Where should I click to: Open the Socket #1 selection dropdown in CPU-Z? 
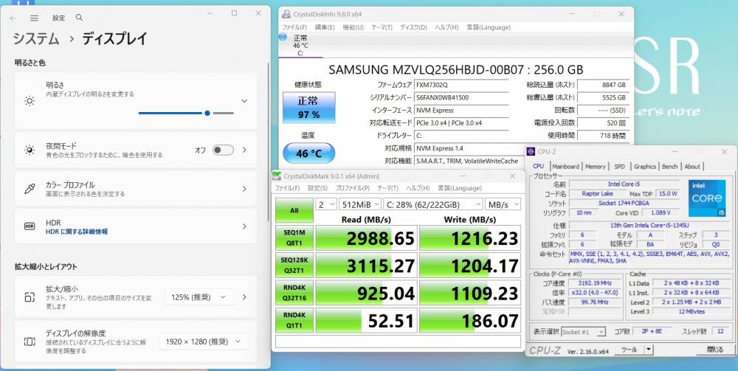coord(584,332)
